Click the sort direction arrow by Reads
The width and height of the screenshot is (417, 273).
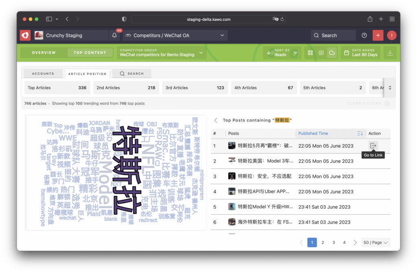click(x=269, y=52)
